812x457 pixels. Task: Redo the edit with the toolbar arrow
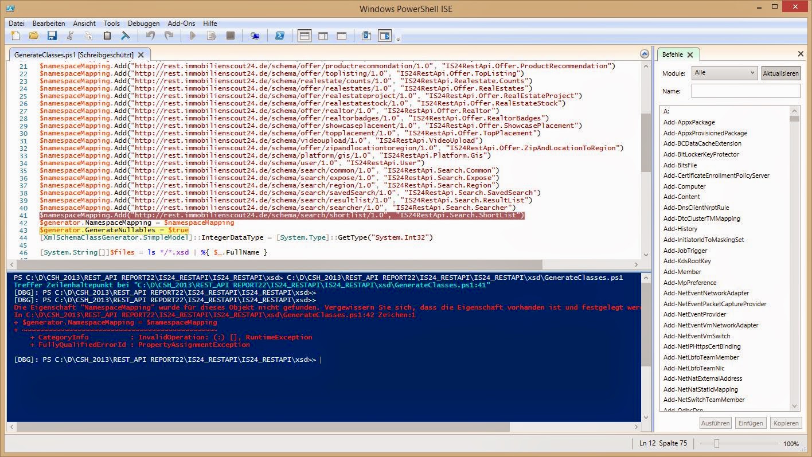tap(169, 36)
